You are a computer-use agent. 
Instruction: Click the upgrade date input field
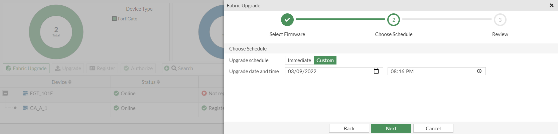(329, 71)
